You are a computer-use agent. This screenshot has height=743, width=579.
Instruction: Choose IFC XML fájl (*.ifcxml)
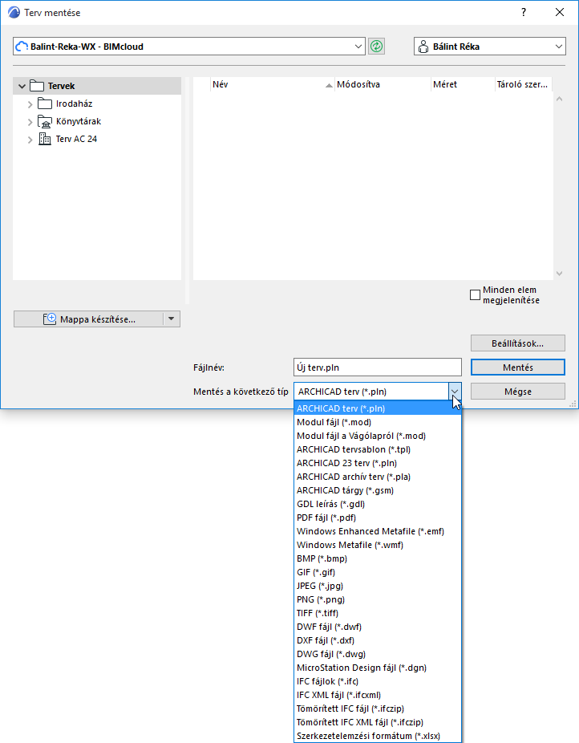(378, 695)
